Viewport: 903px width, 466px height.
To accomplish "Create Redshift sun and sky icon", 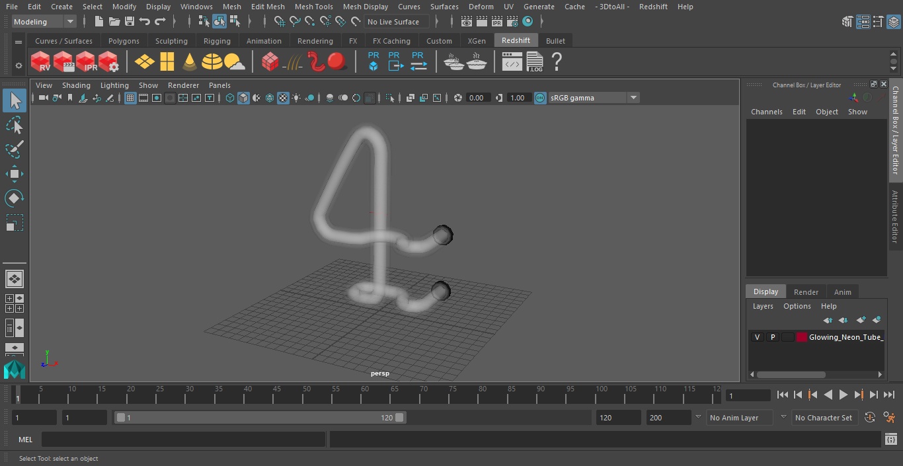I will click(x=235, y=62).
